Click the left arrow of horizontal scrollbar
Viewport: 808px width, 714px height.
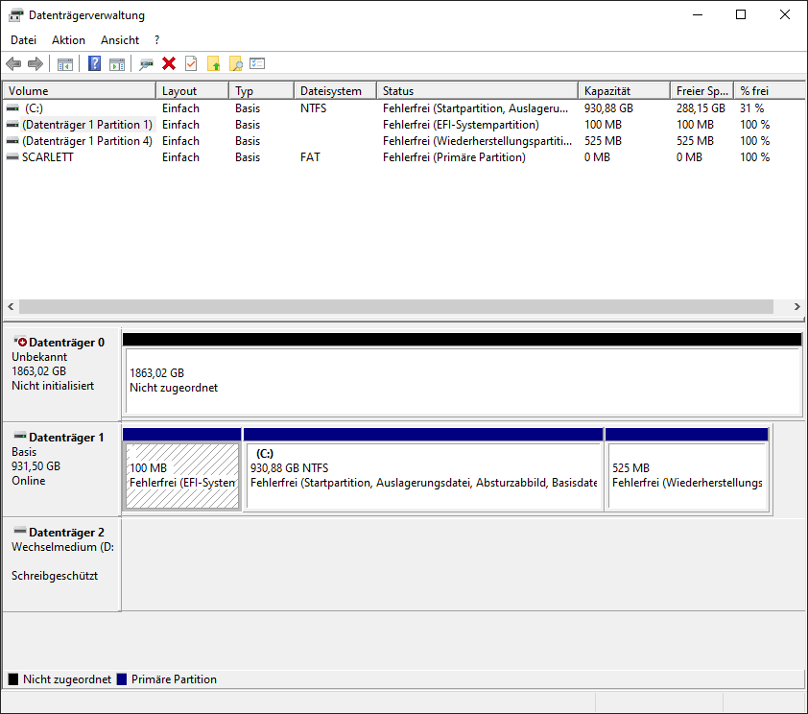coord(11,306)
